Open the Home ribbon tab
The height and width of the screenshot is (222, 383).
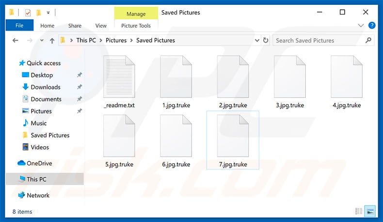coord(48,26)
